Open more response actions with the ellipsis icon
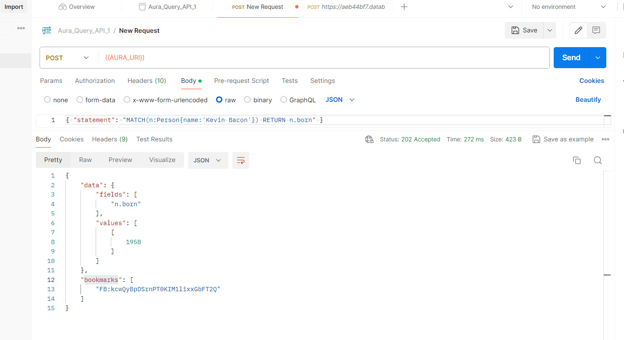Image resolution: width=624 pixels, height=340 pixels. [x=605, y=139]
